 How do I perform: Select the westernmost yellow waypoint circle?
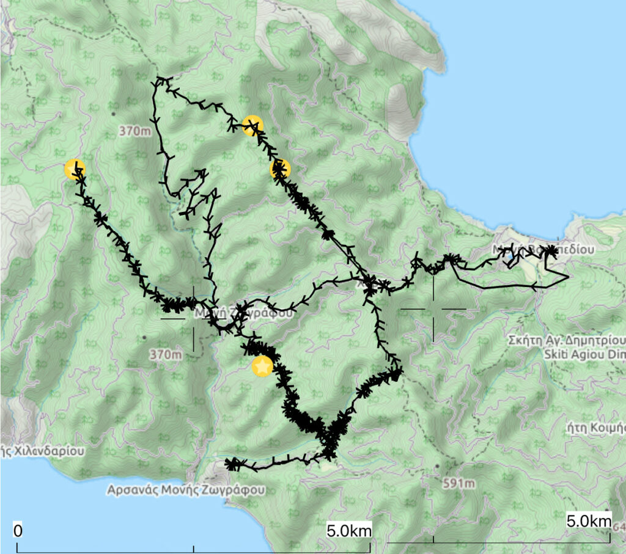75,169
